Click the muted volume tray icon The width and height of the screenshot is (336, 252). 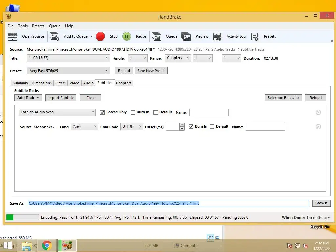[x=305, y=246]
